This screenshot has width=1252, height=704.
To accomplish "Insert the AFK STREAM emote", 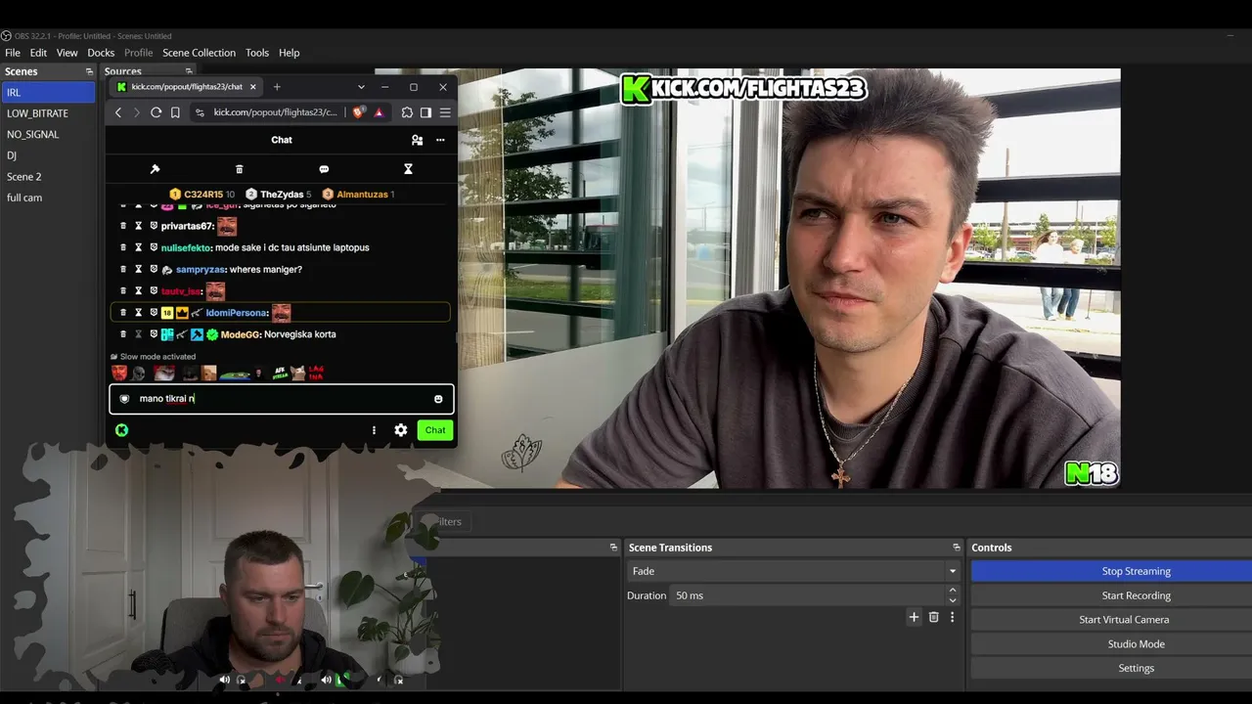I will click(280, 373).
